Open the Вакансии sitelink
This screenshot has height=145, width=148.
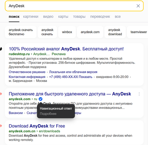click(x=16, y=113)
